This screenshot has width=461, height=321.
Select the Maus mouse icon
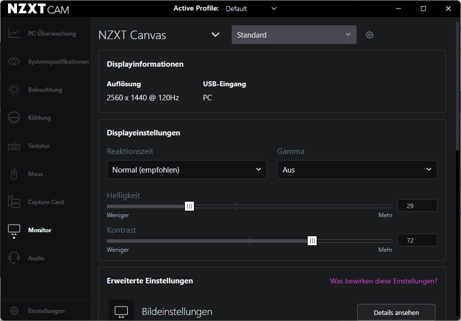[x=14, y=174]
